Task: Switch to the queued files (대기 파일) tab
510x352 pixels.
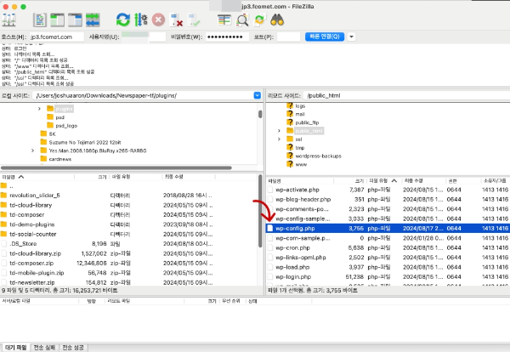Action: point(15,348)
